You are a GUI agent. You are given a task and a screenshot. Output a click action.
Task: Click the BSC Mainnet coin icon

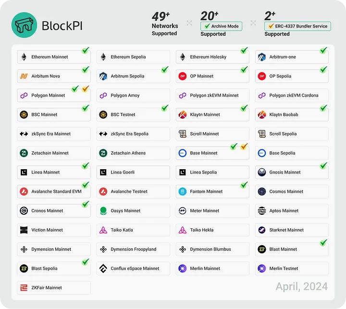coord(24,114)
